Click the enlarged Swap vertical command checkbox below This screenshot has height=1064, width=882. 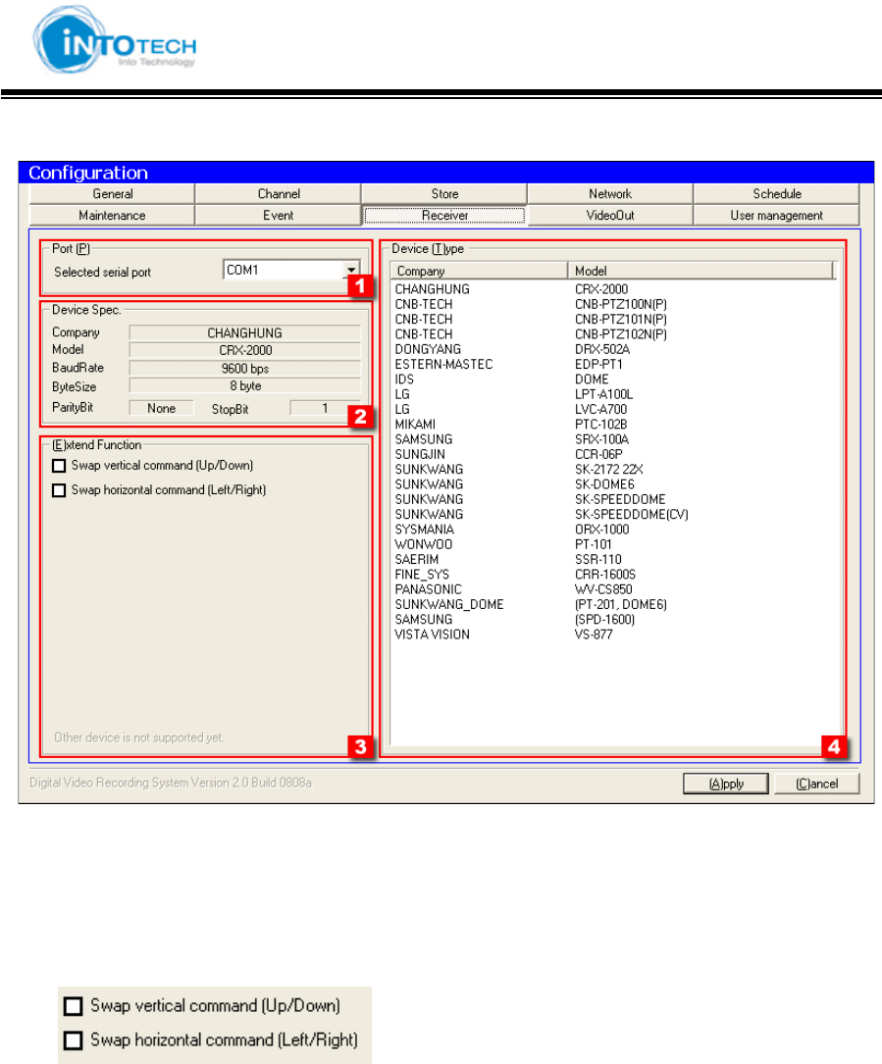coord(73,1005)
